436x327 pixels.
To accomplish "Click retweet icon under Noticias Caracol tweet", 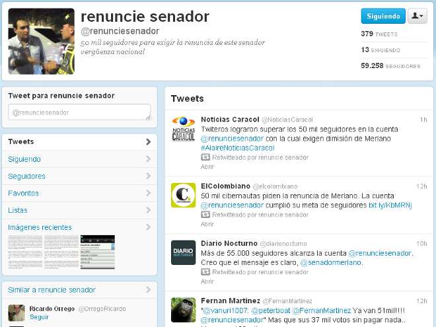I will point(205,158).
